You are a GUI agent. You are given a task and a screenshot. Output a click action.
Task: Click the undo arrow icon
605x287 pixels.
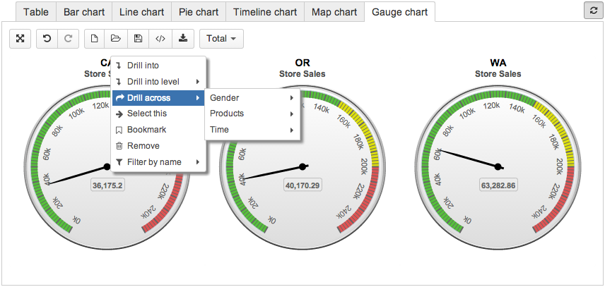(x=47, y=38)
